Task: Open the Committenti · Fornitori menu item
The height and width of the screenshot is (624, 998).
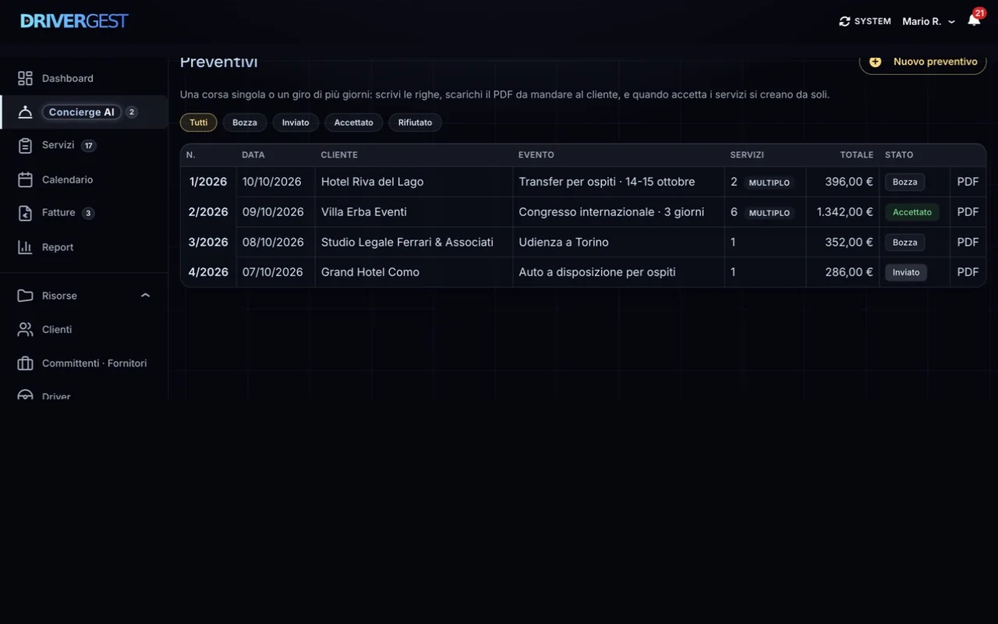Action: coord(84,363)
